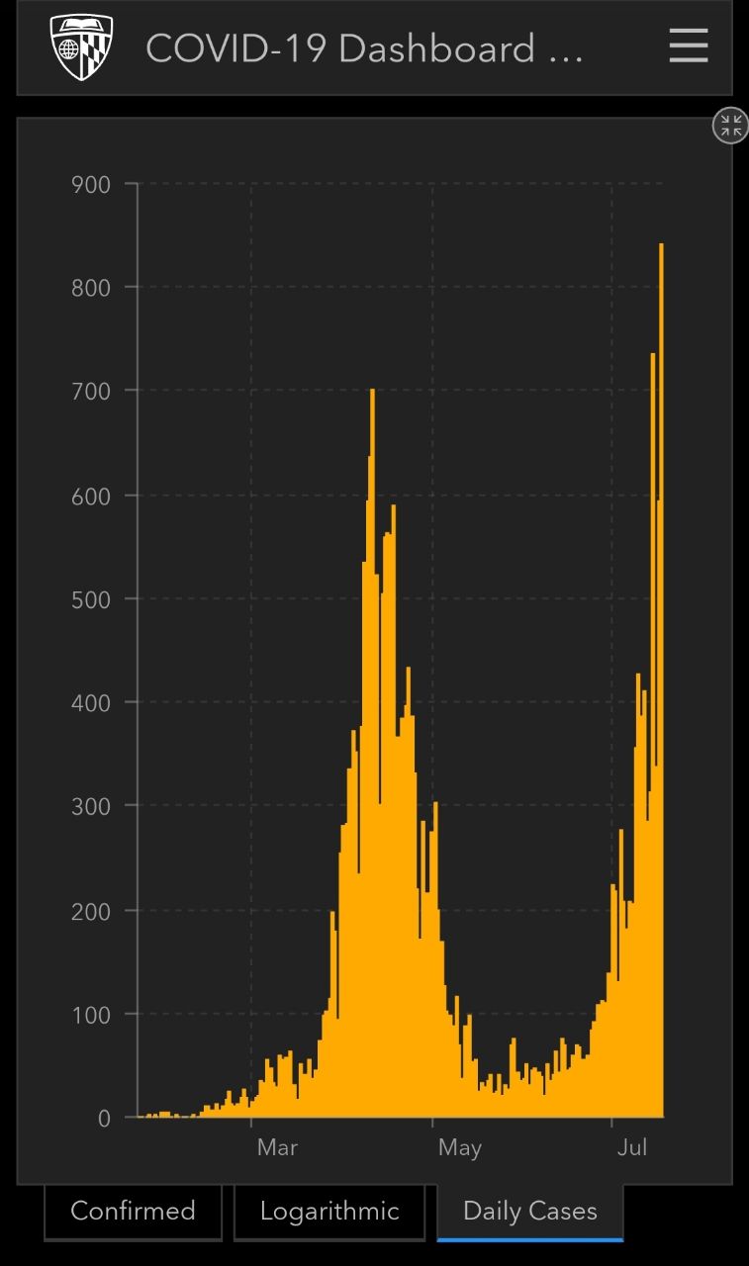Click the 600 axis label
The image size is (749, 1266).
(91, 496)
